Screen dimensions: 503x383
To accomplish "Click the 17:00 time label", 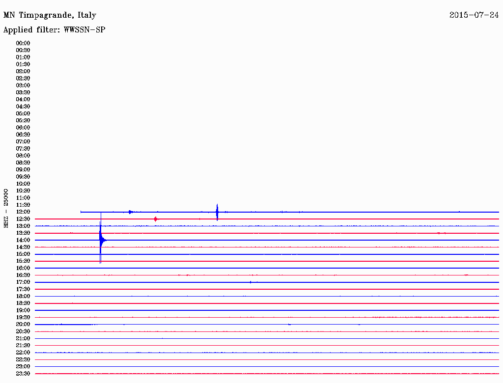I will [23, 282].
